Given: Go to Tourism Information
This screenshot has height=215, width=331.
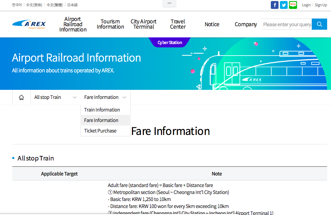Looking at the screenshot, I should (x=110, y=24).
